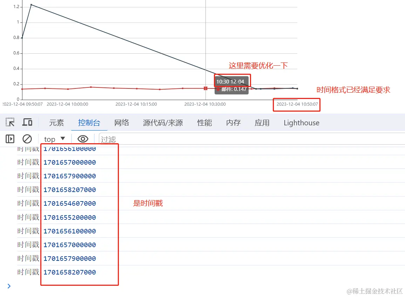Click the first log value 1701657900000
This screenshot has width=405, height=297.
pyautogui.click(x=70, y=176)
